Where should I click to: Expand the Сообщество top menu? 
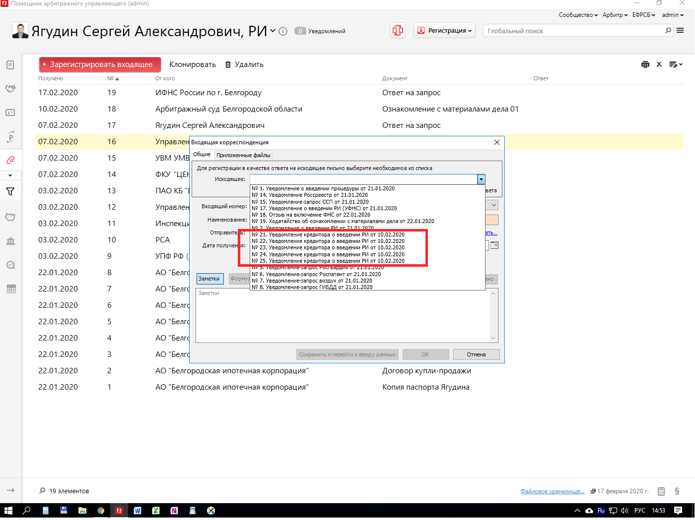pos(578,15)
